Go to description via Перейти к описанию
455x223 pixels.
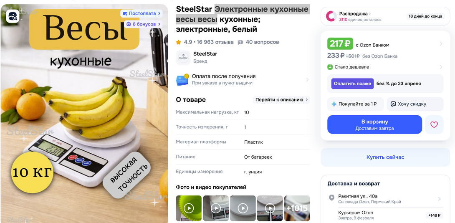pyautogui.click(x=281, y=99)
